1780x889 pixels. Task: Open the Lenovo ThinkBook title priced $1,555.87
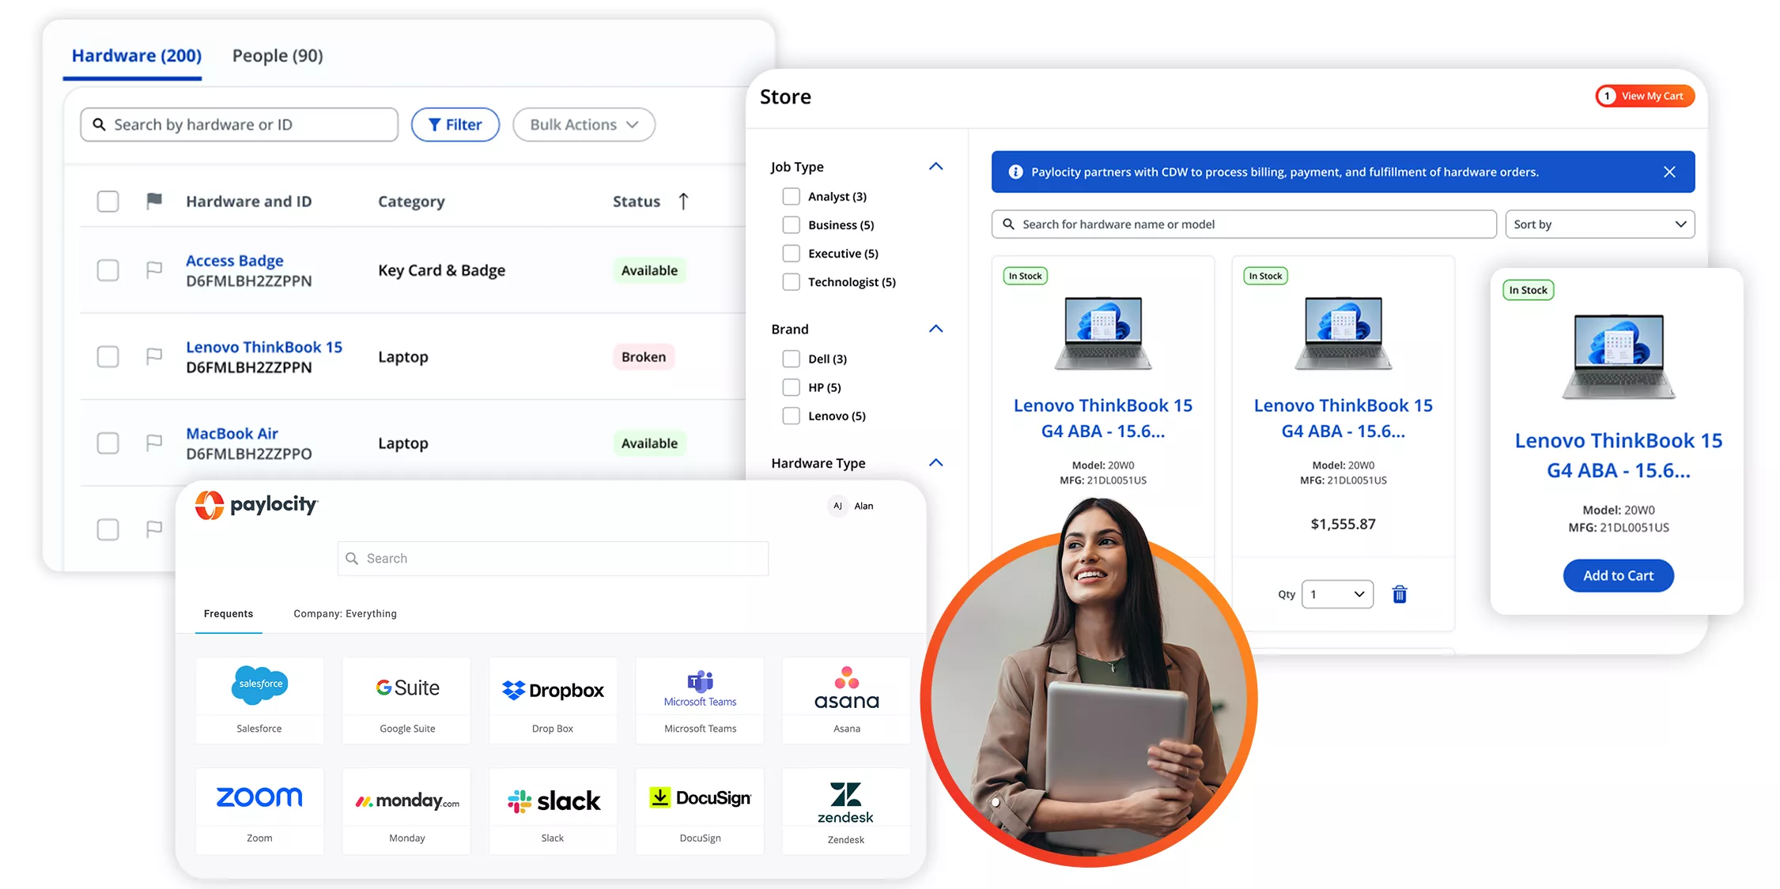pos(1343,418)
